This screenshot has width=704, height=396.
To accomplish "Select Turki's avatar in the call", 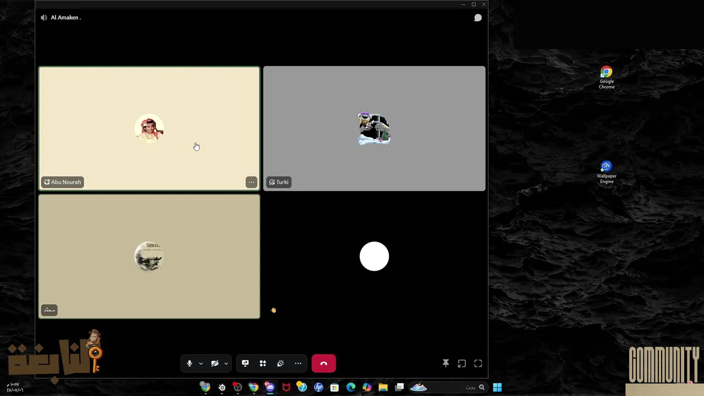I will coord(374,129).
